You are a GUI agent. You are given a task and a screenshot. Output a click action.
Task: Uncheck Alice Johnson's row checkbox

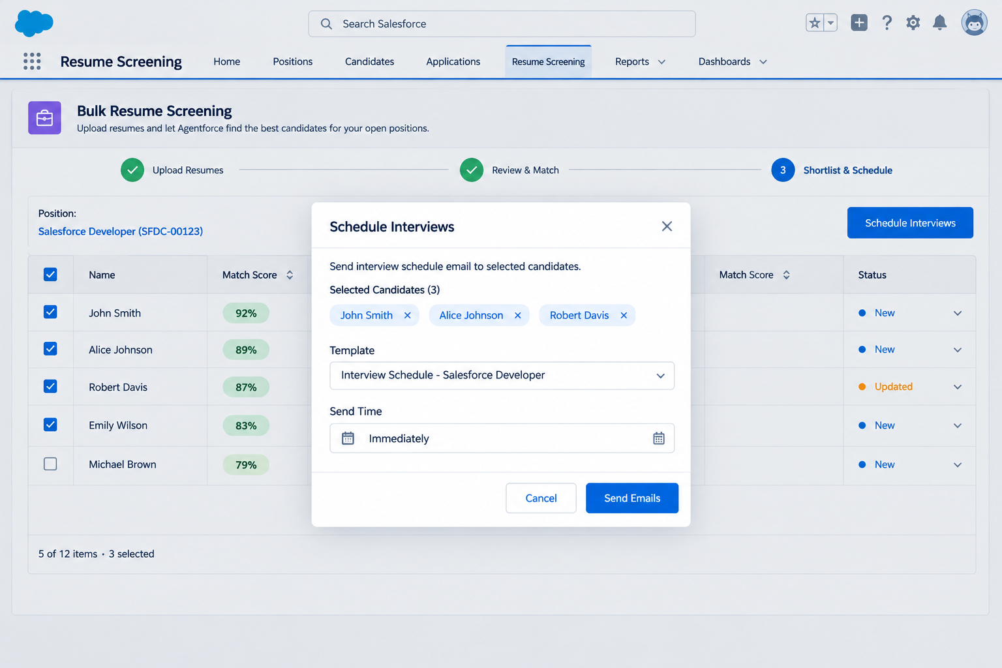[50, 348]
